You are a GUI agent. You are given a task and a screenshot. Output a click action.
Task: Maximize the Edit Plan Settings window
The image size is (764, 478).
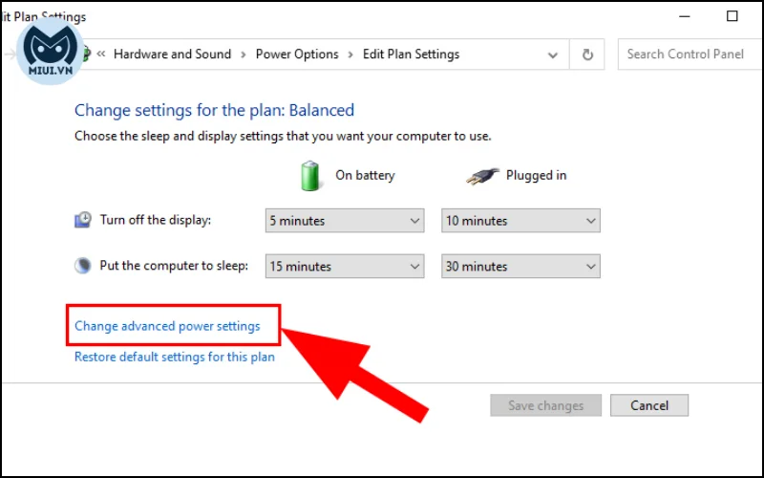coord(732,16)
